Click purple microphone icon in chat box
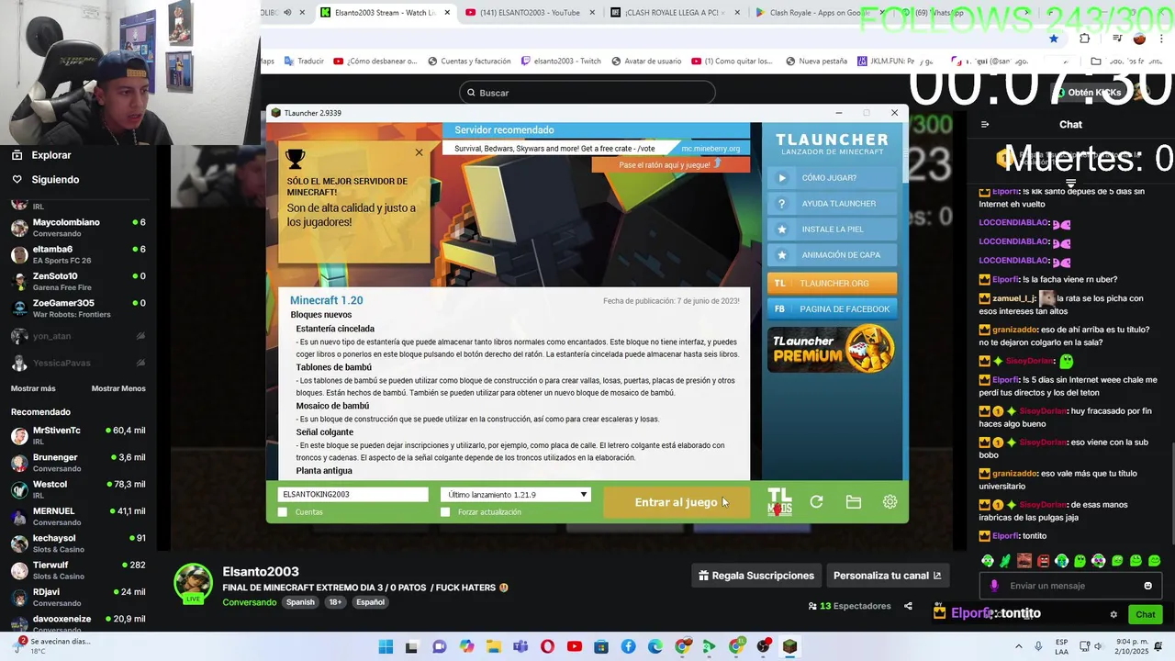The image size is (1175, 661). click(x=993, y=586)
